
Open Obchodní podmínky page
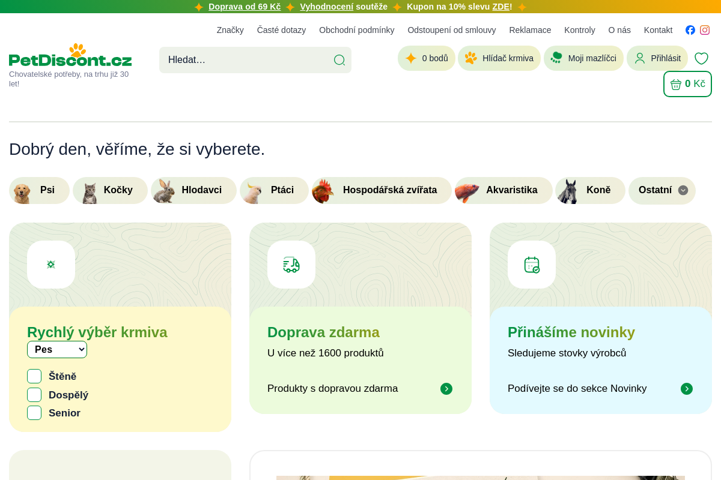coord(357,30)
